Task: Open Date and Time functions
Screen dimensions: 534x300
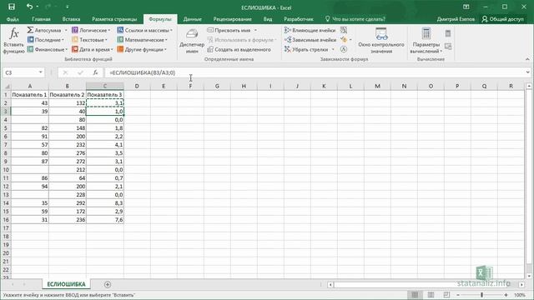Action: pyautogui.click(x=93, y=49)
